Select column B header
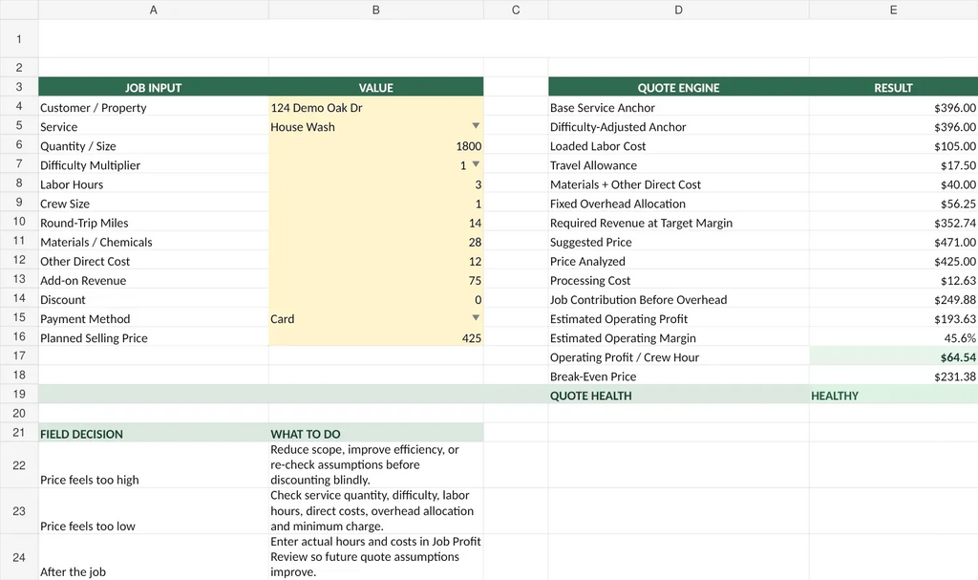The width and height of the screenshot is (978, 580). click(376, 10)
